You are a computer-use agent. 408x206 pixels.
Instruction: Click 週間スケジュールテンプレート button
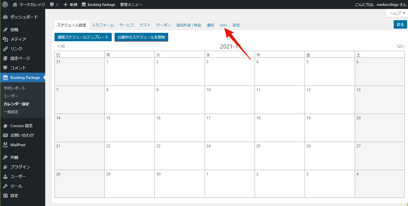83,37
